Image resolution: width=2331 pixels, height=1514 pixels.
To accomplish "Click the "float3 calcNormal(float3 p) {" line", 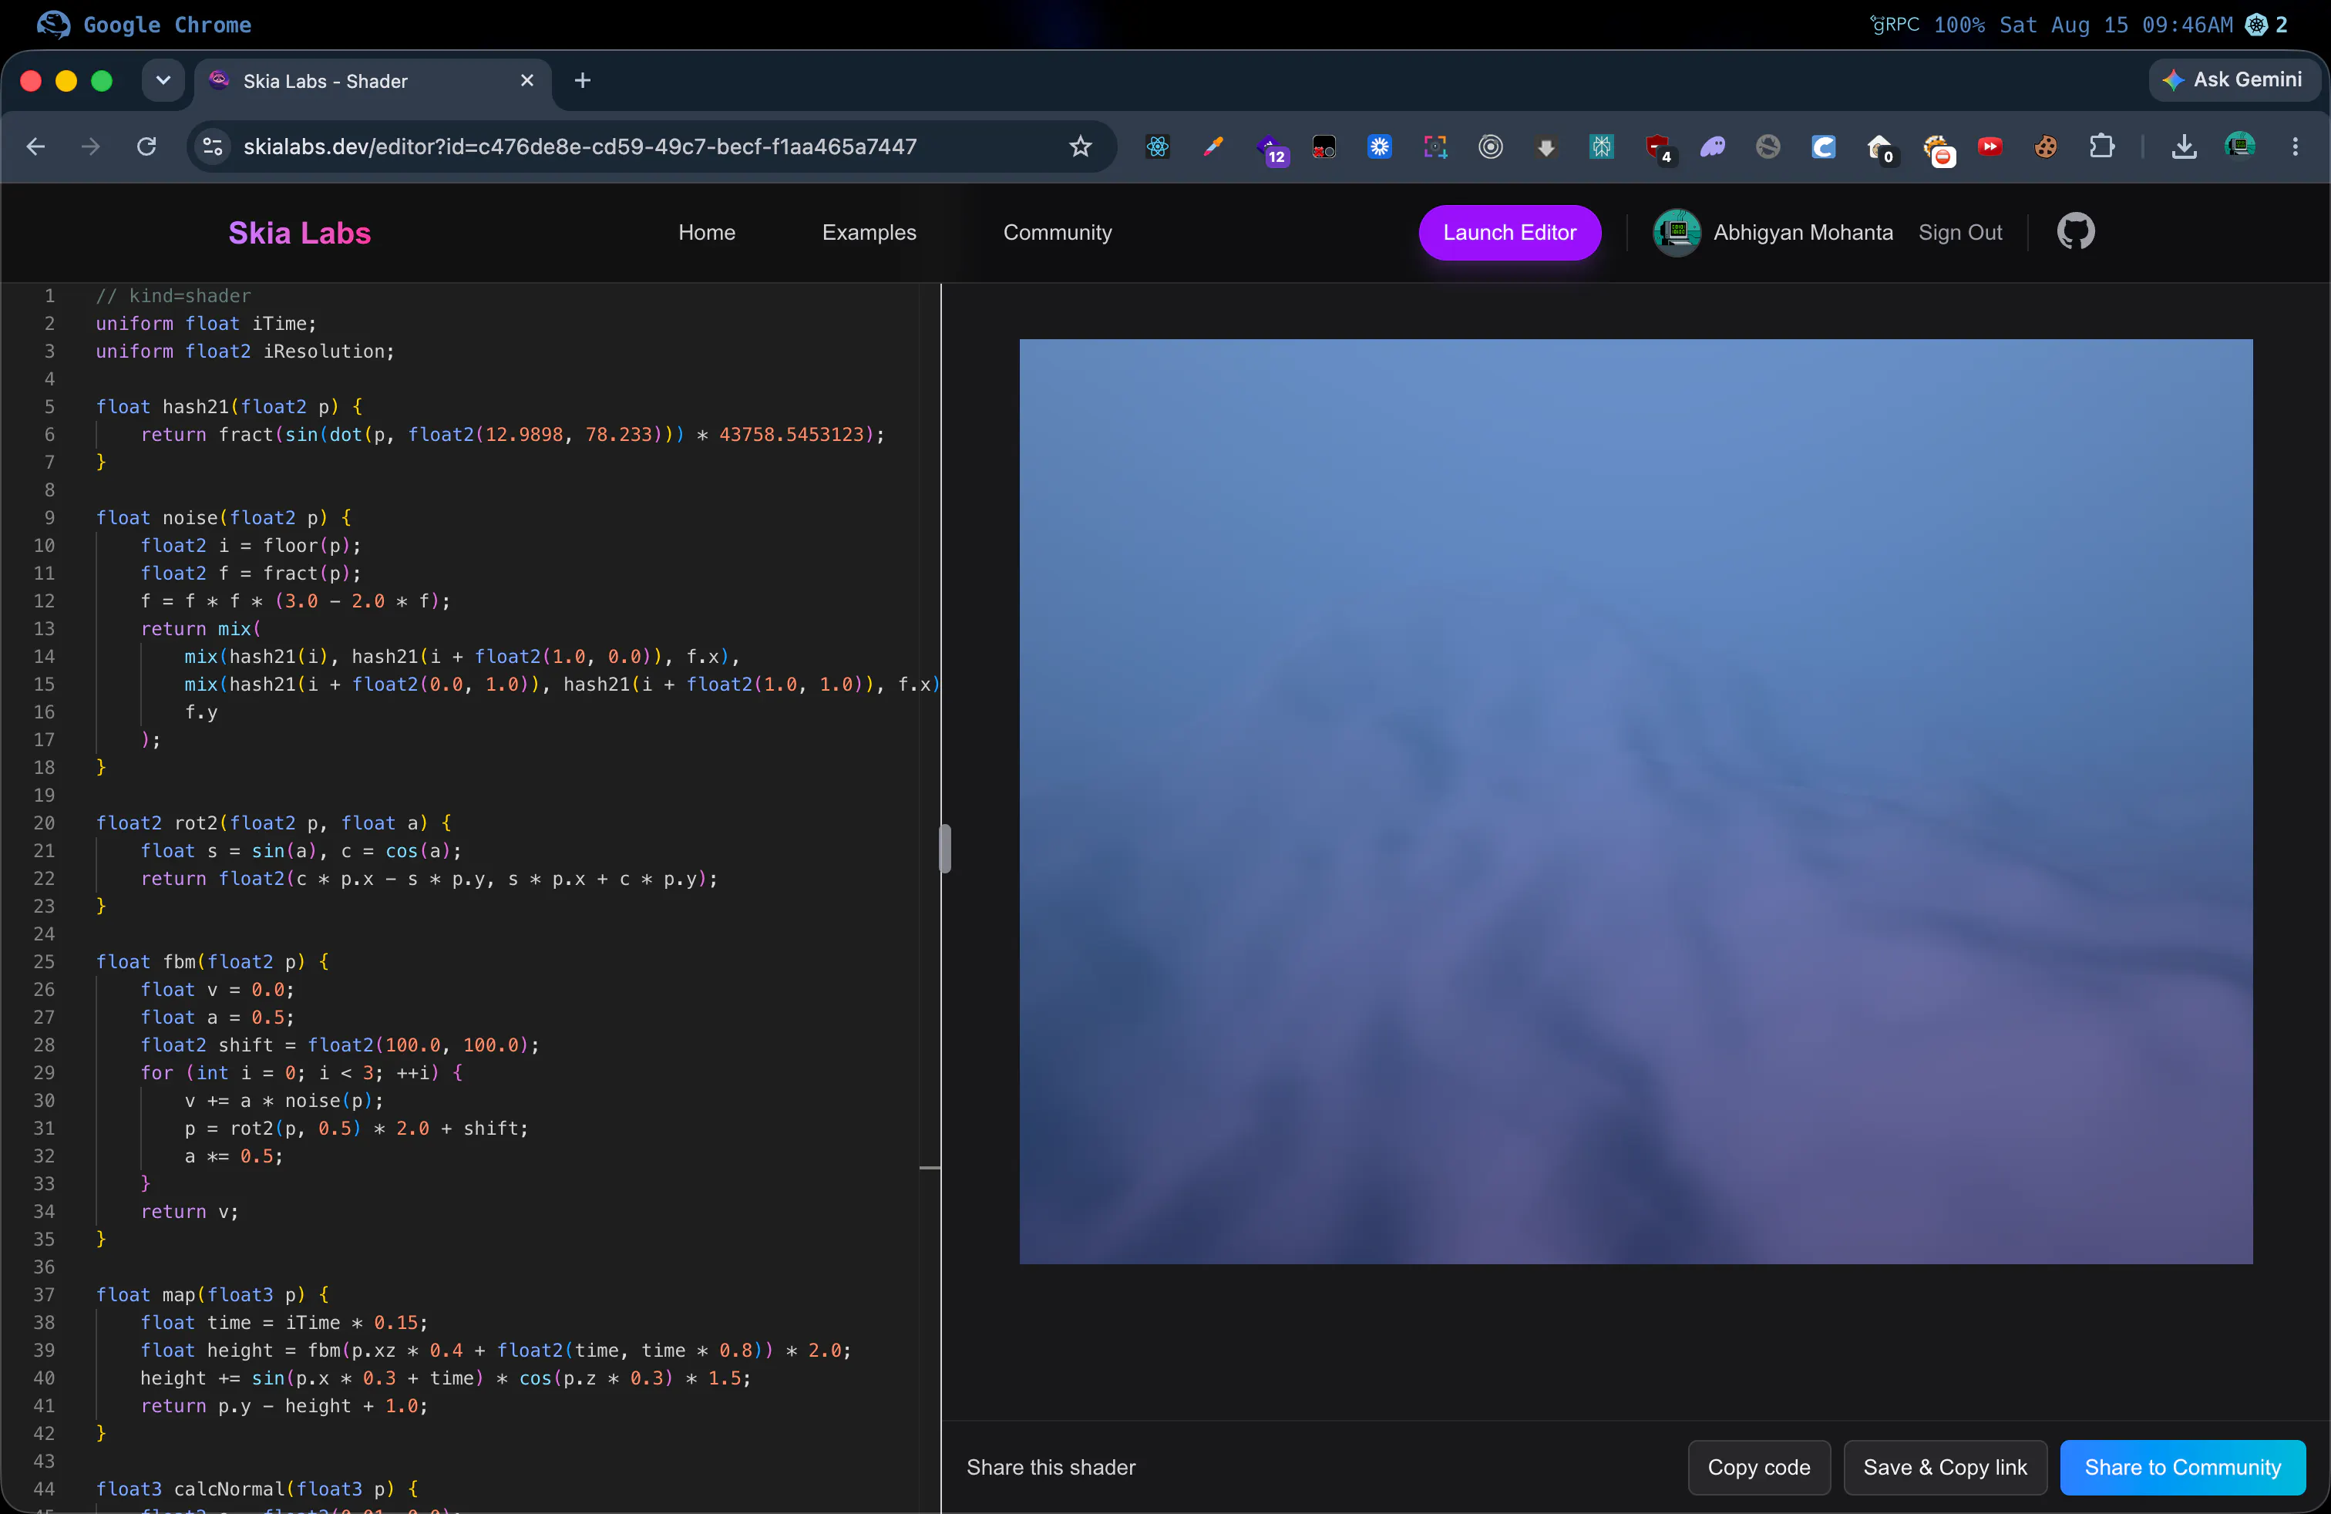I will (257, 1489).
